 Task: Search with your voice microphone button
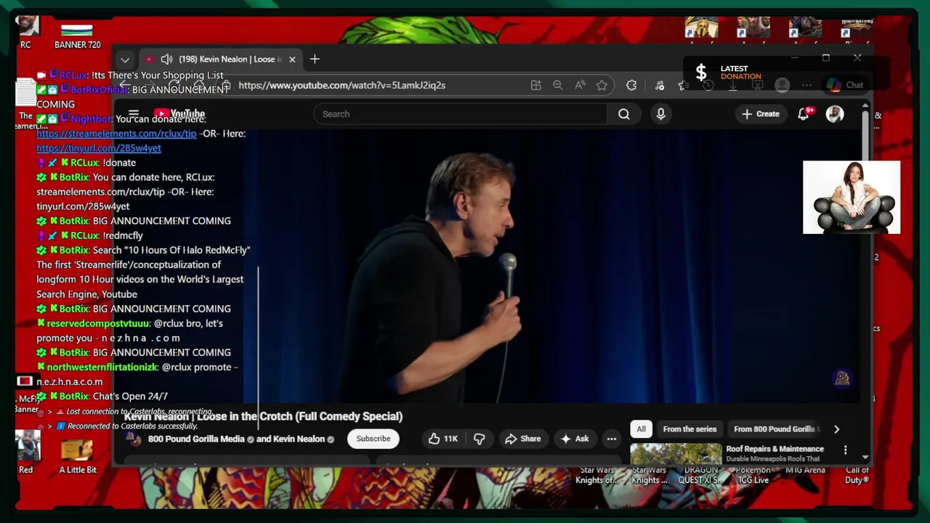tap(660, 114)
